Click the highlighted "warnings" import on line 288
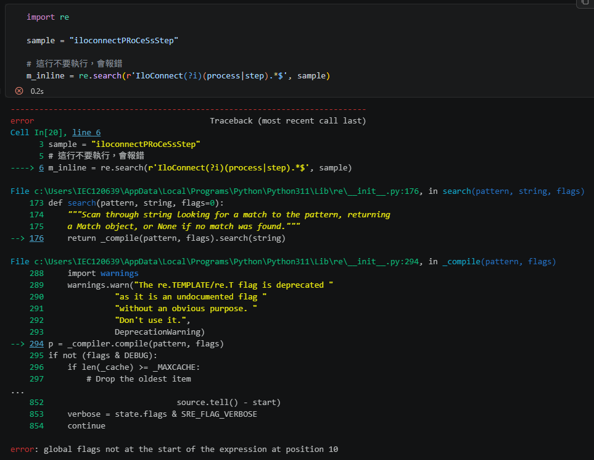The width and height of the screenshot is (594, 460). pos(119,272)
